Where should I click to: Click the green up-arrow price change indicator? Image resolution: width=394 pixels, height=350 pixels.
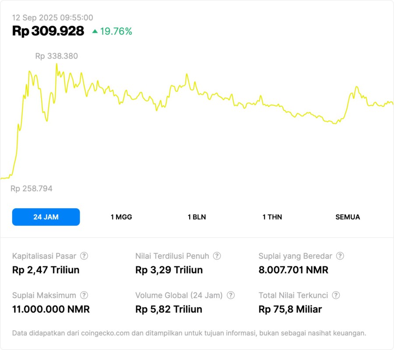tap(95, 31)
